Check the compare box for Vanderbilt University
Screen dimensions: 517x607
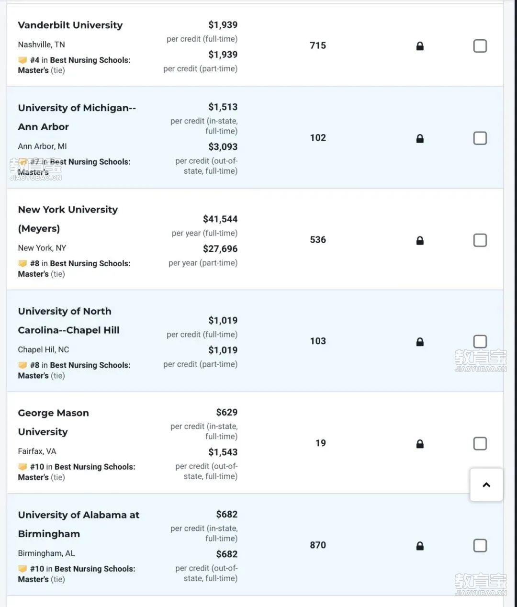480,46
